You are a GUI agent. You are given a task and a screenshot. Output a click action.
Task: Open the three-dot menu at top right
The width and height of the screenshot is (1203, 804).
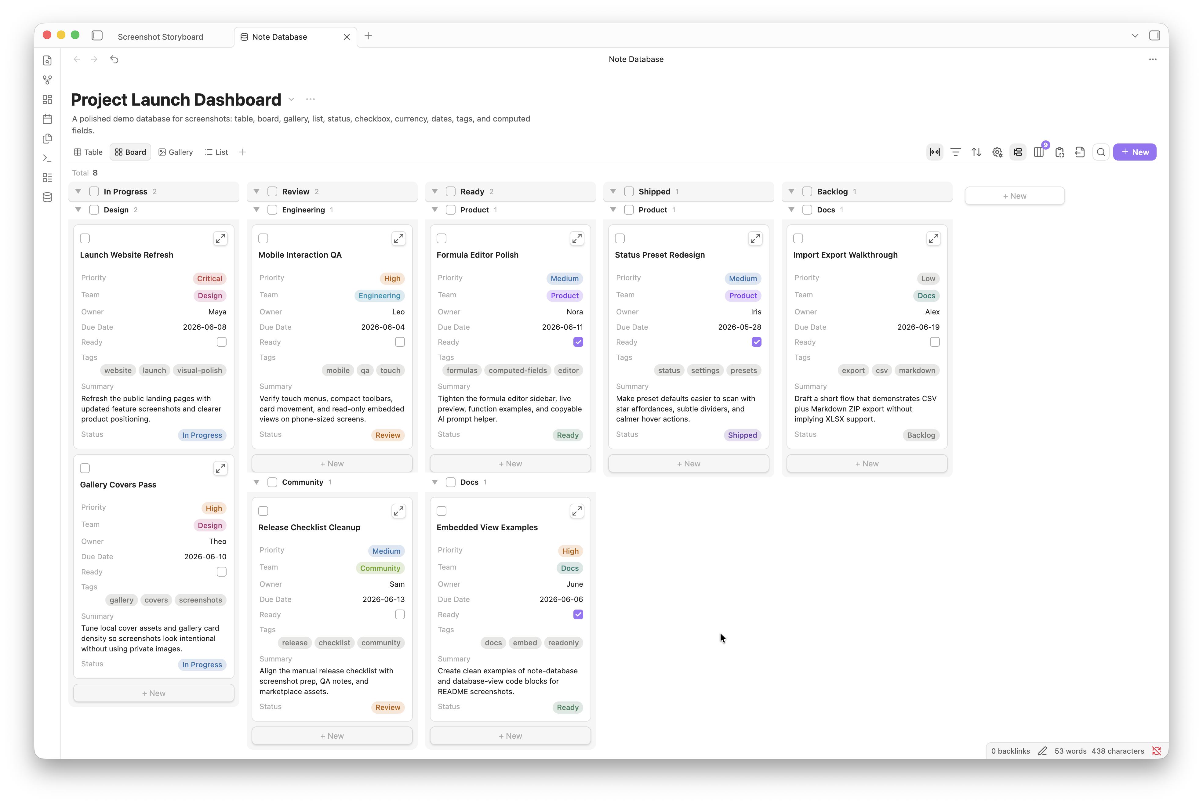[1153, 60]
